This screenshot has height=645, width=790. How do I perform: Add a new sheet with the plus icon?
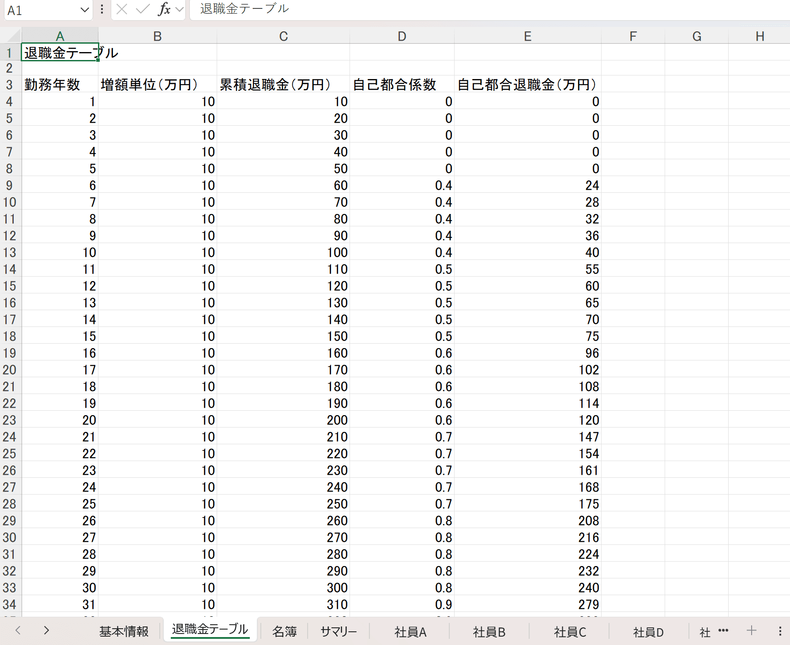coord(751,630)
